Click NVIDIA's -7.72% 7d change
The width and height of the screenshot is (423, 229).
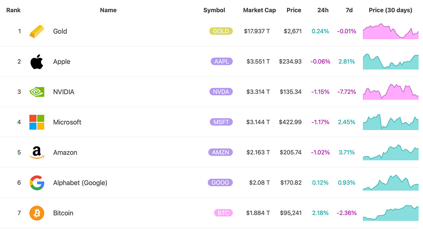point(347,92)
